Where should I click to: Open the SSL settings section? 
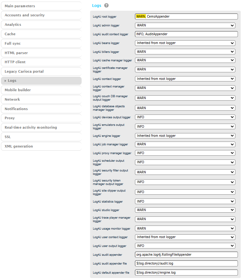click(41, 137)
